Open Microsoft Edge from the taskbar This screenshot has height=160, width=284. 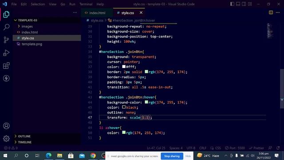(48, 156)
